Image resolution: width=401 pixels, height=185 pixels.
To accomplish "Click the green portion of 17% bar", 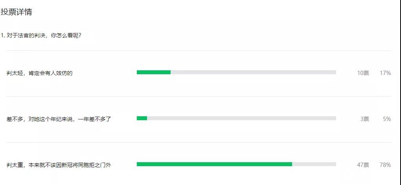I will 154,72.
